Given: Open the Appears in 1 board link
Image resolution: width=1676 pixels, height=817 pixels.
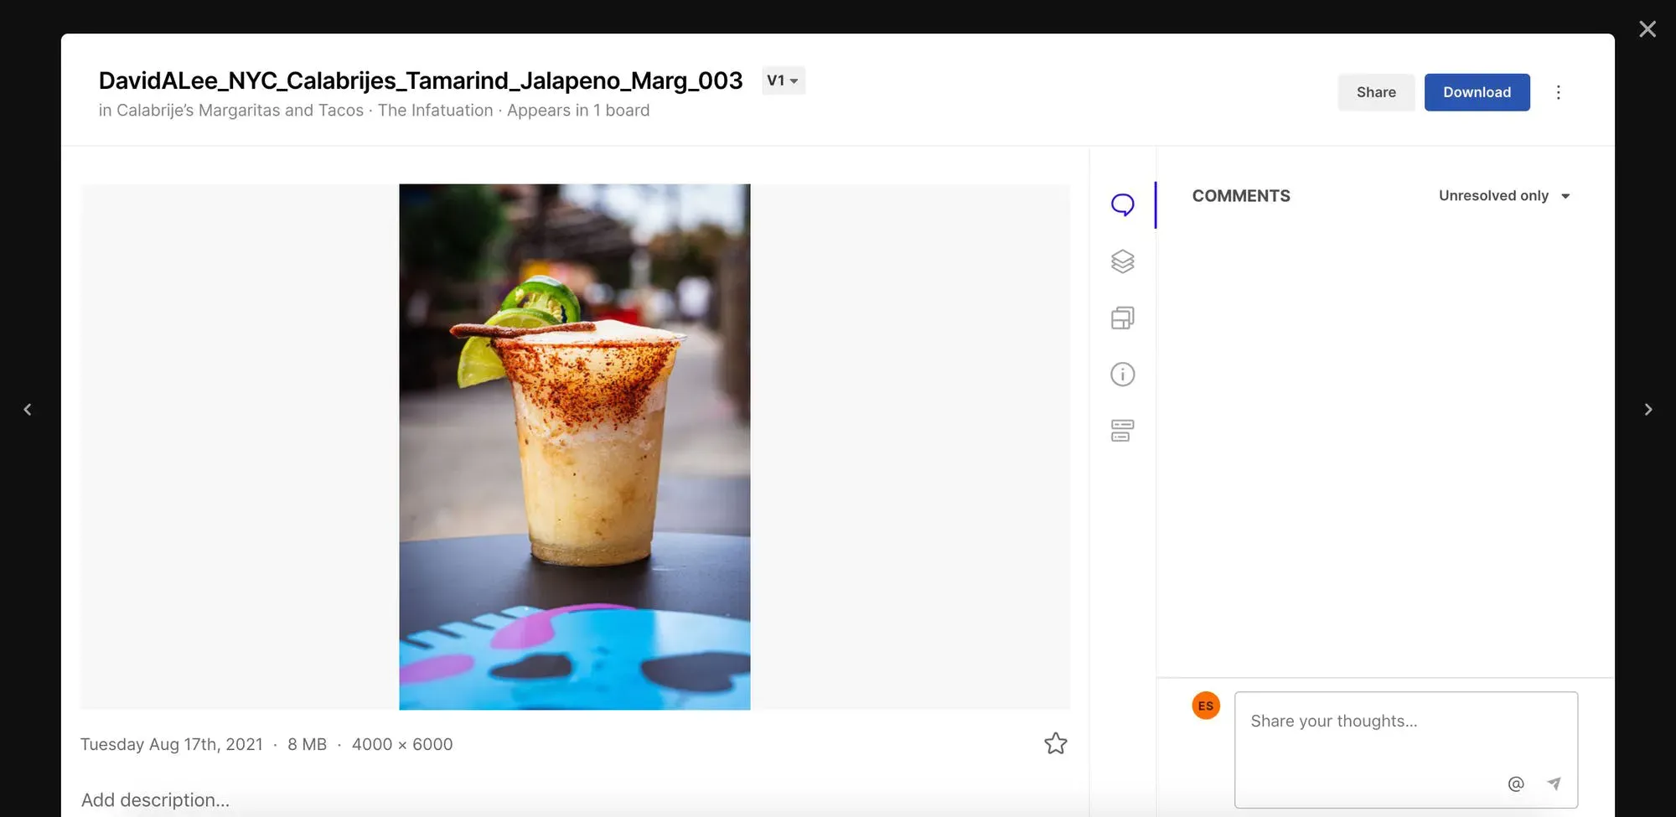Looking at the screenshot, I should pyautogui.click(x=578, y=111).
